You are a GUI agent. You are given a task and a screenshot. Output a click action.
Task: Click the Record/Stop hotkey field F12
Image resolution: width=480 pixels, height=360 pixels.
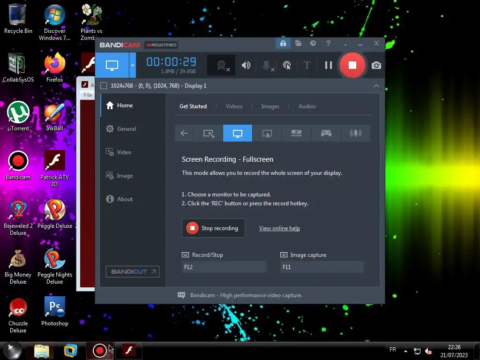point(224,267)
